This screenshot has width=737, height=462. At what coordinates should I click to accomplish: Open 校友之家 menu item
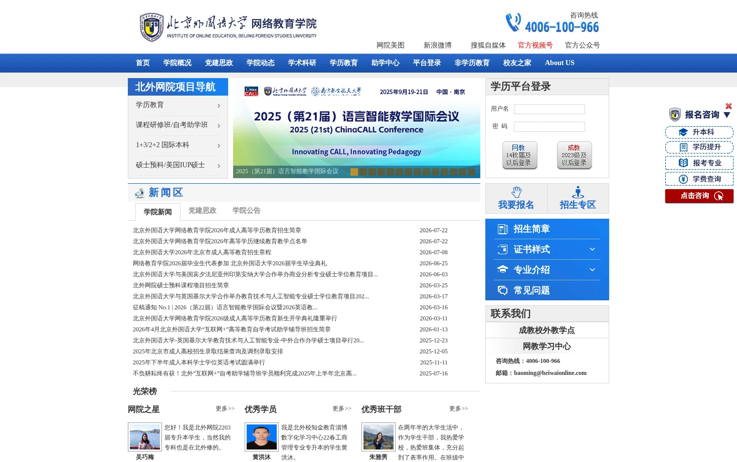click(x=517, y=63)
